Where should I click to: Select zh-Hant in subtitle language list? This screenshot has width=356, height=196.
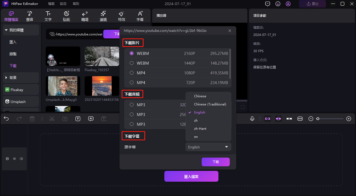tap(200, 129)
